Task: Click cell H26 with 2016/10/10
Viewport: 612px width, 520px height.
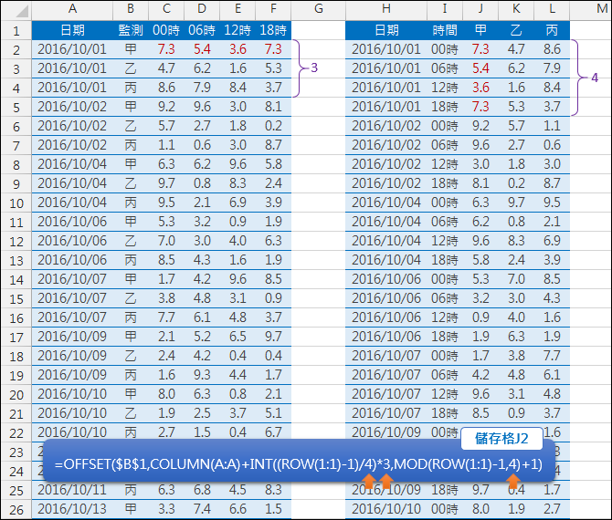Action: [x=386, y=509]
